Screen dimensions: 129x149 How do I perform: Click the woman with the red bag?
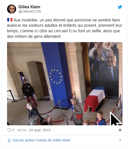77,112
